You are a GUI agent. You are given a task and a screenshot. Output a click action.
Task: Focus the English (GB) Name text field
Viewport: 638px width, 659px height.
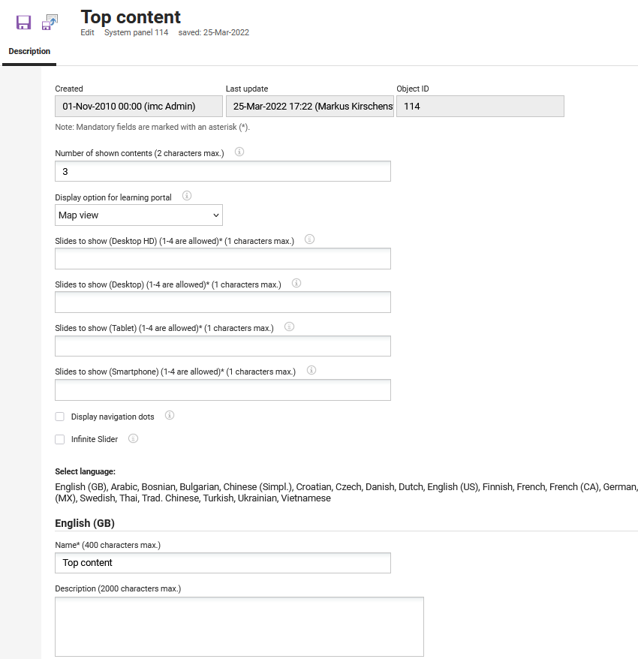click(x=222, y=563)
